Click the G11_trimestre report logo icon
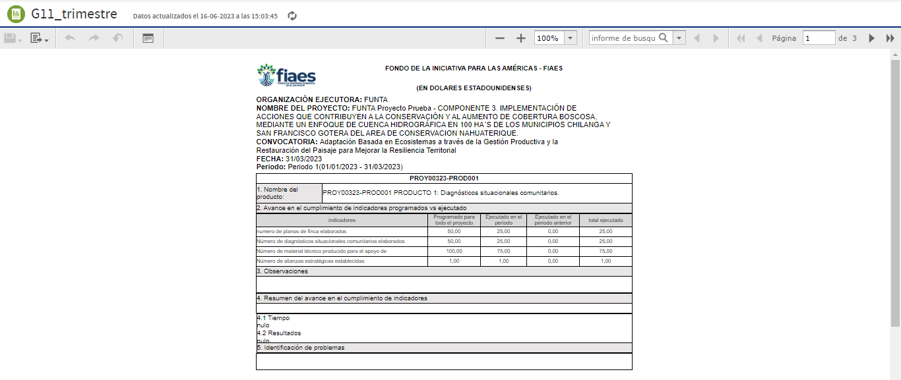The image size is (901, 380). [x=16, y=14]
